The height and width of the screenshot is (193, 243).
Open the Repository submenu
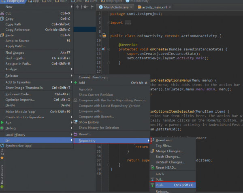(x=112, y=141)
